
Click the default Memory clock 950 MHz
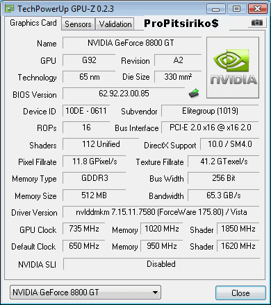click(162, 246)
